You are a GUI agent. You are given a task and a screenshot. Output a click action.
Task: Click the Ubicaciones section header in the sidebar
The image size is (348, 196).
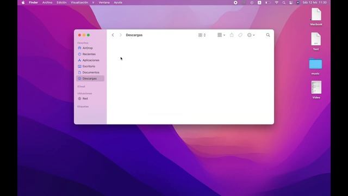85,93
